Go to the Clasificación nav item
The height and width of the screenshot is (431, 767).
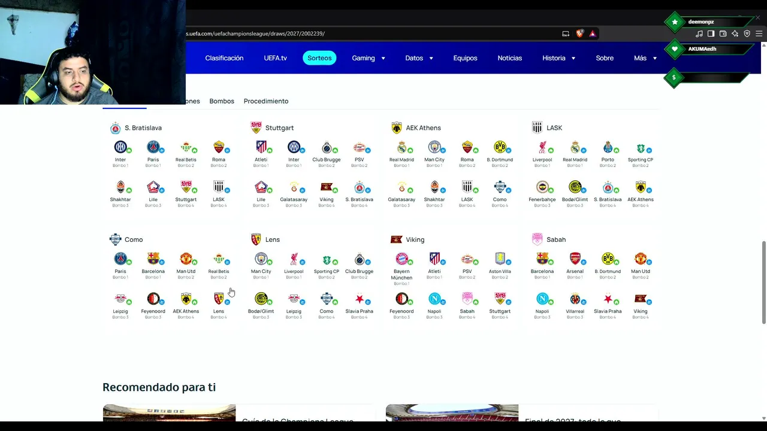pos(224,58)
